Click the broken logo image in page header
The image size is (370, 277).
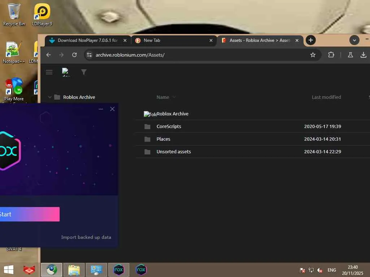[x=65, y=72]
